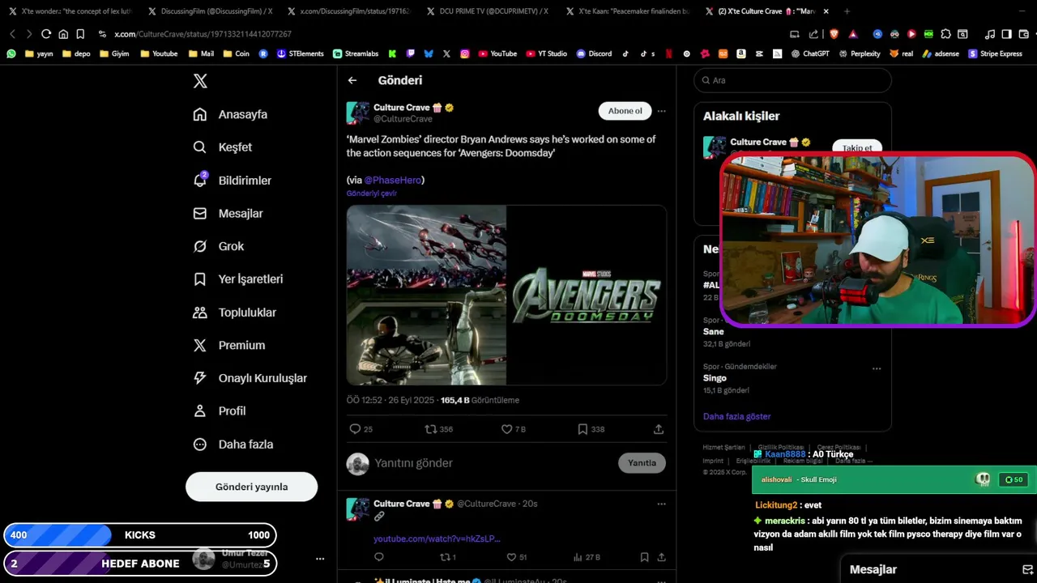Switch to DiscussingFilm tab

pyautogui.click(x=209, y=11)
